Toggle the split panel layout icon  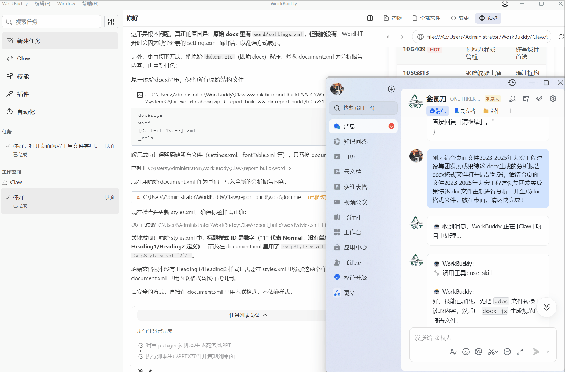370,18
